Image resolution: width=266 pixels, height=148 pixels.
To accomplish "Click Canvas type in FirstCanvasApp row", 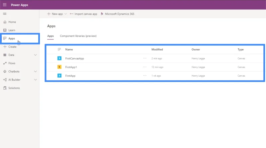I will [241, 58].
